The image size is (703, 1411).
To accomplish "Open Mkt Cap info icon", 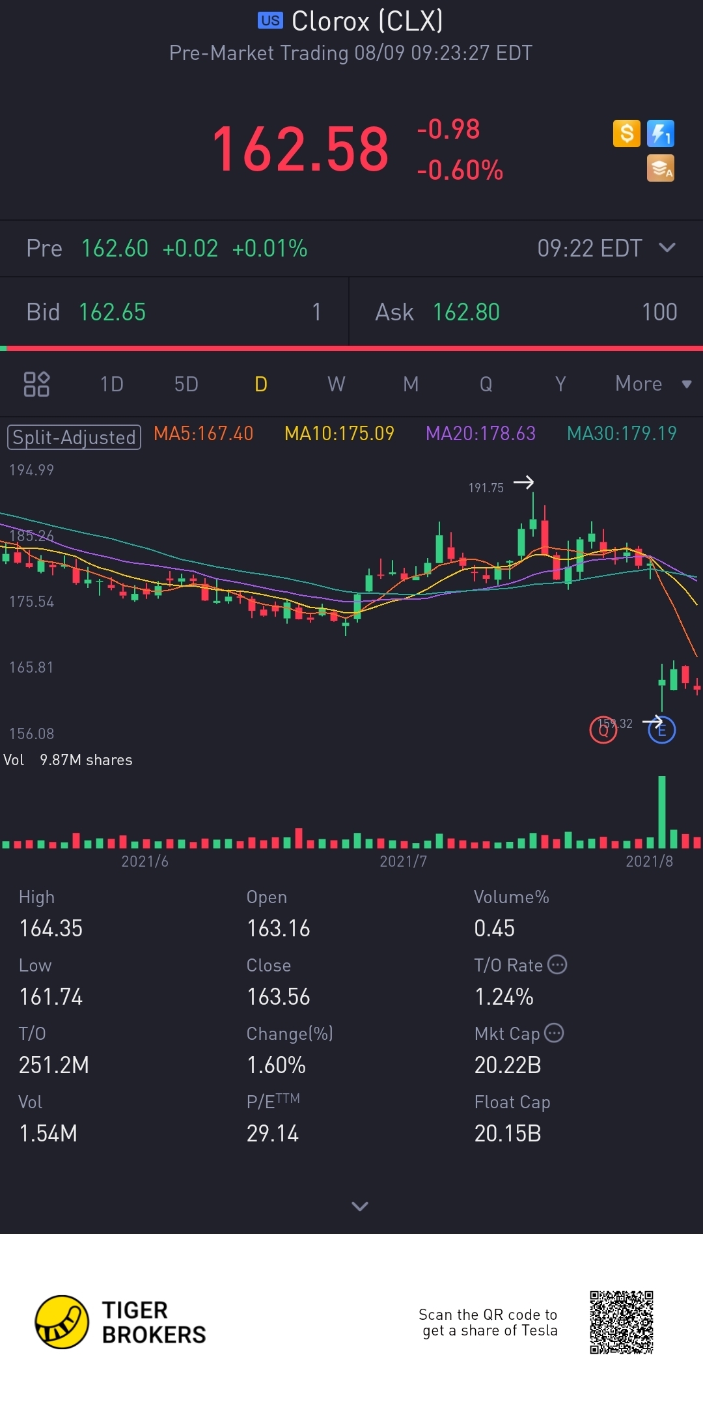I will (x=554, y=1033).
